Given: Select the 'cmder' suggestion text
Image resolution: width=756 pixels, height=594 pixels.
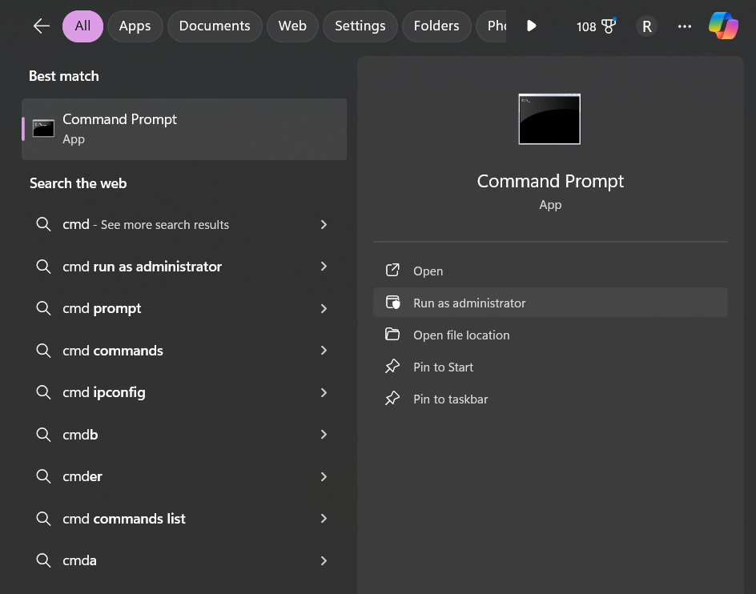Looking at the screenshot, I should [82, 476].
